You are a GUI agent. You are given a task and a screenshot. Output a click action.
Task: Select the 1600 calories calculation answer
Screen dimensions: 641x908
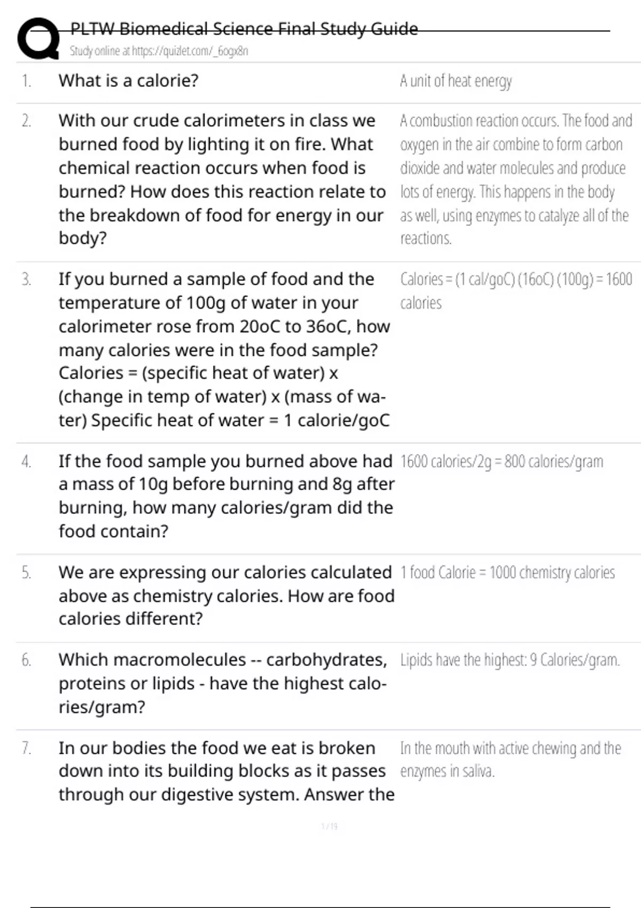click(516, 291)
